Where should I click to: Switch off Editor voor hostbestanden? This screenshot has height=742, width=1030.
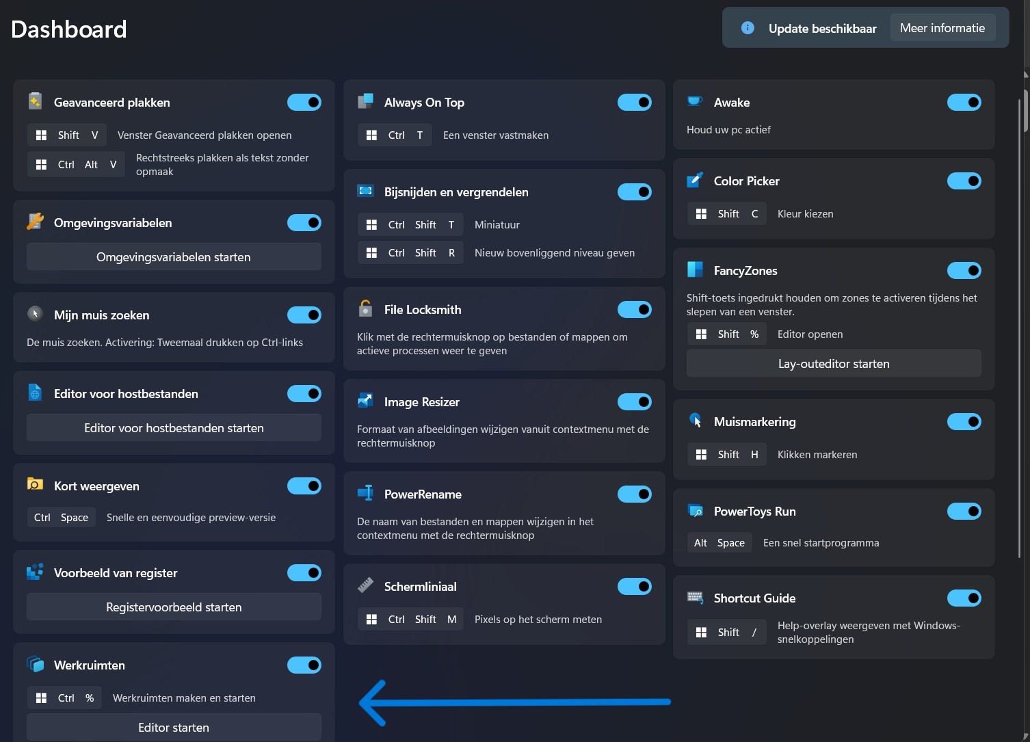coord(304,393)
